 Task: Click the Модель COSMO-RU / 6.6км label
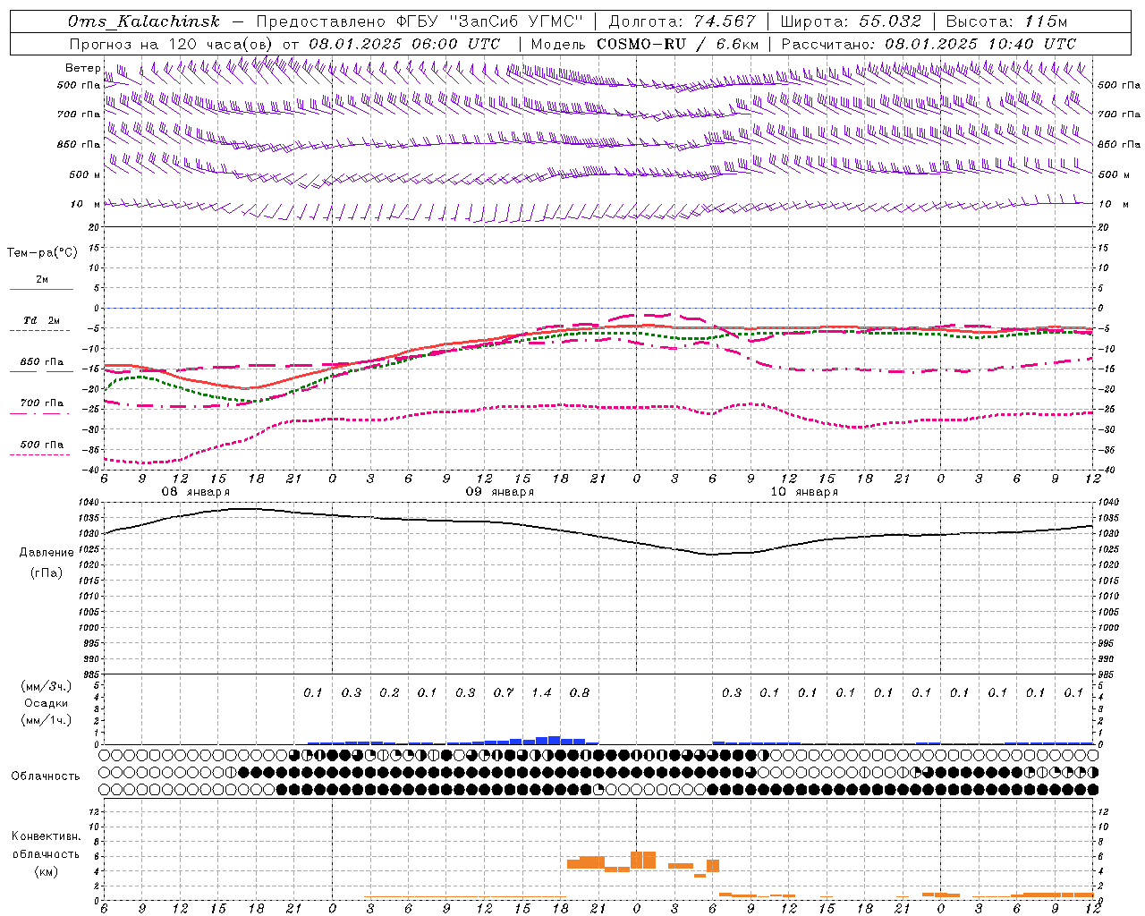[x=645, y=44]
